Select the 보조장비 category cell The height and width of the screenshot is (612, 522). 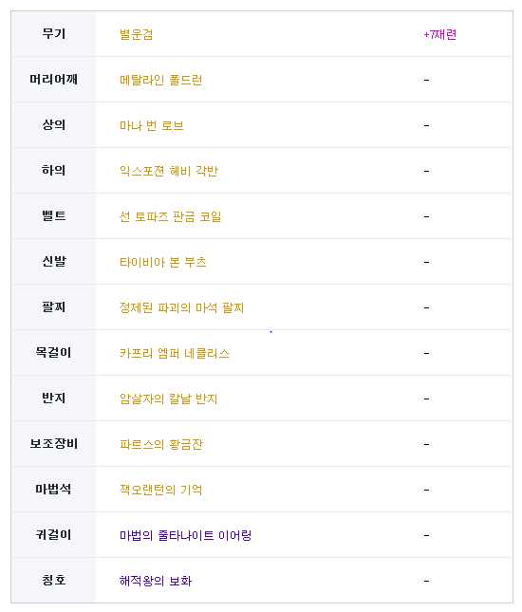coord(53,443)
